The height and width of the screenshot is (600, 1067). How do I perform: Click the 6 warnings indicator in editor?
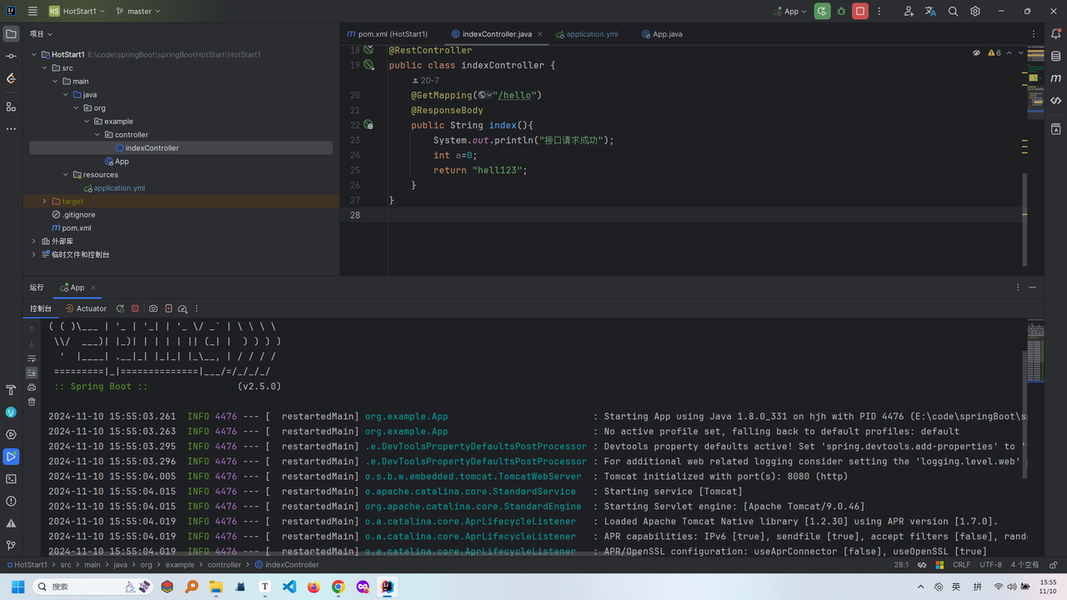point(994,52)
